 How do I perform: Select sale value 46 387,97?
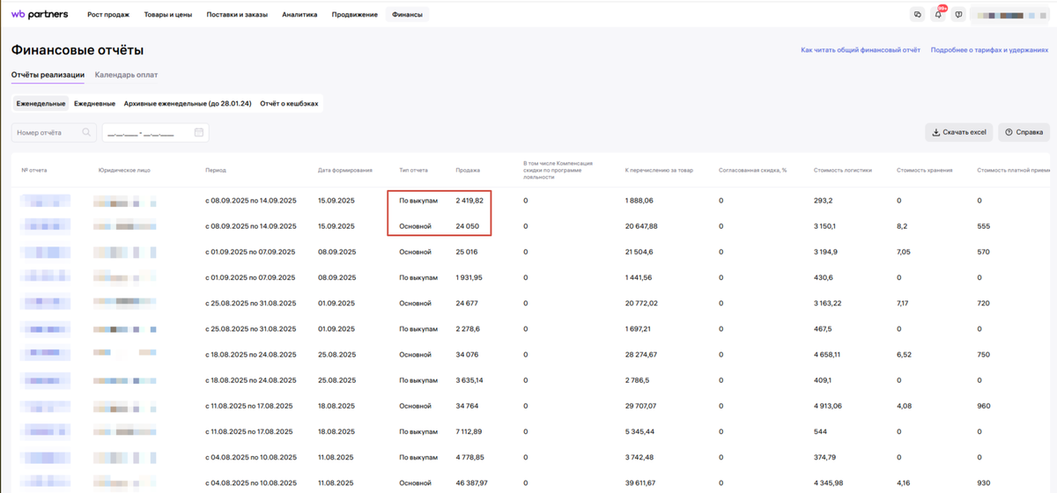click(471, 482)
